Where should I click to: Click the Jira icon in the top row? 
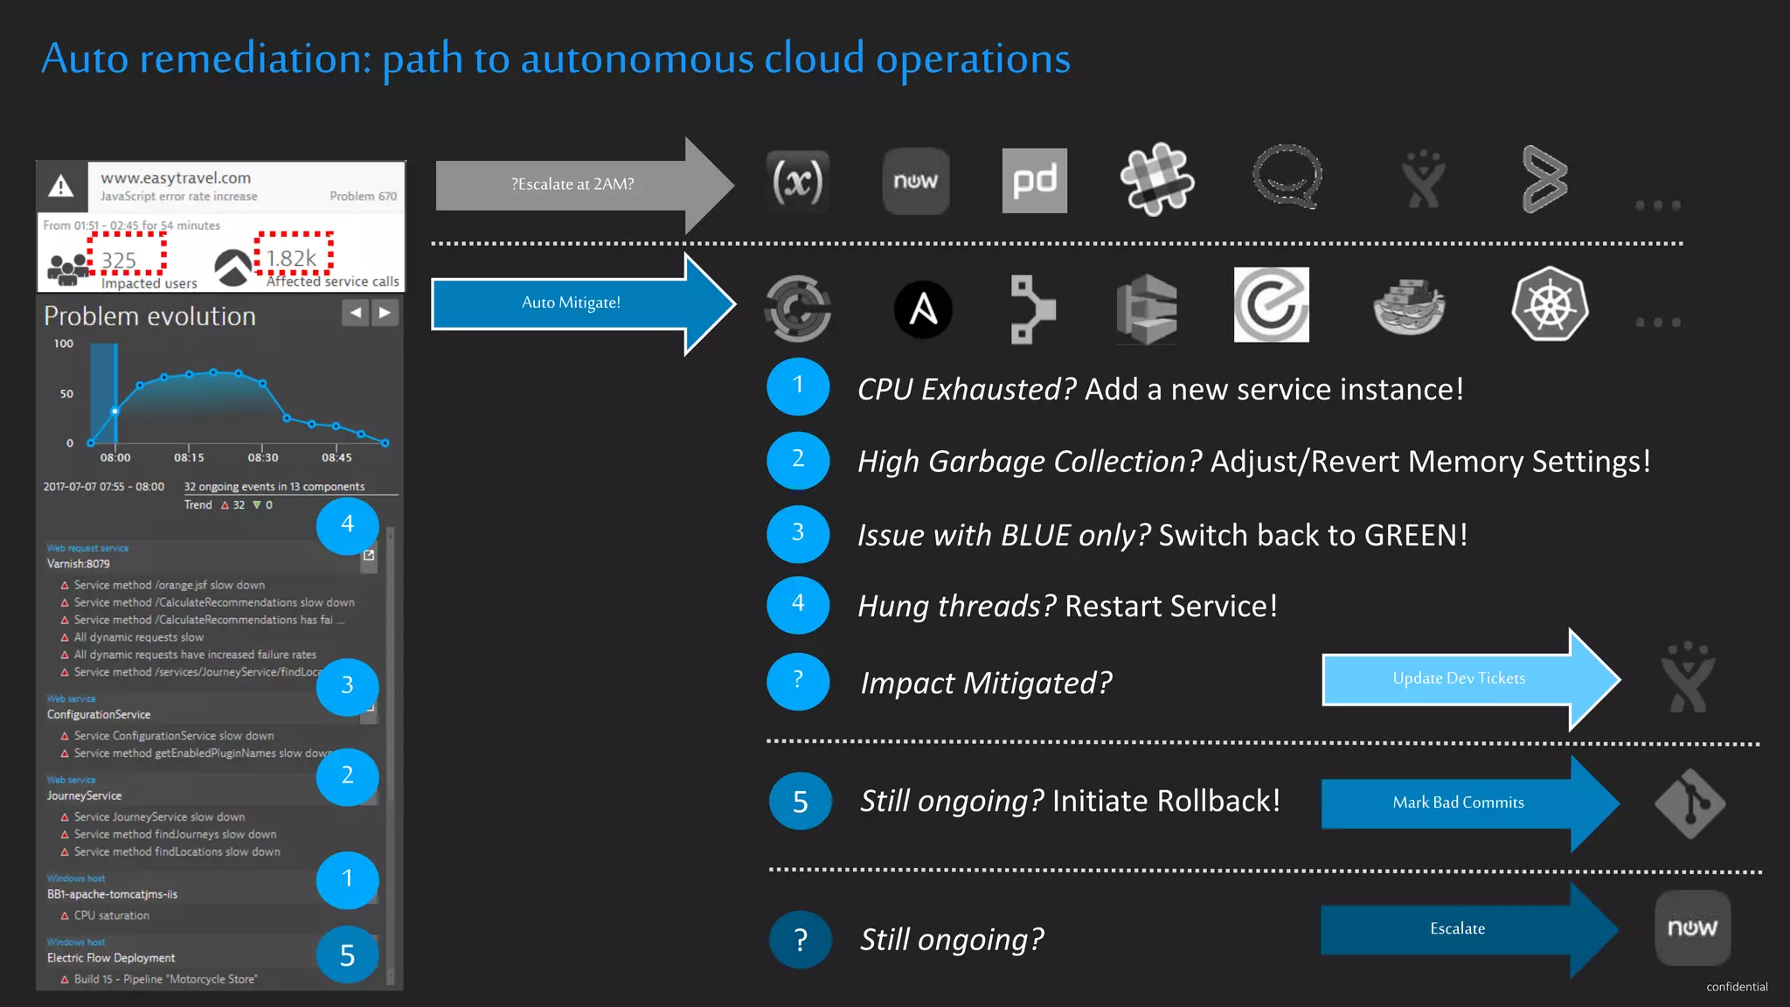point(1424,178)
